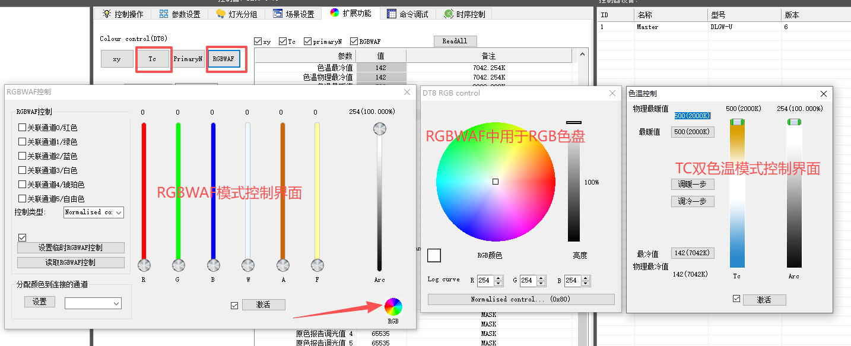
Task: Open the 分配颜色到连接的通道 dropdown
Action: tap(93, 303)
